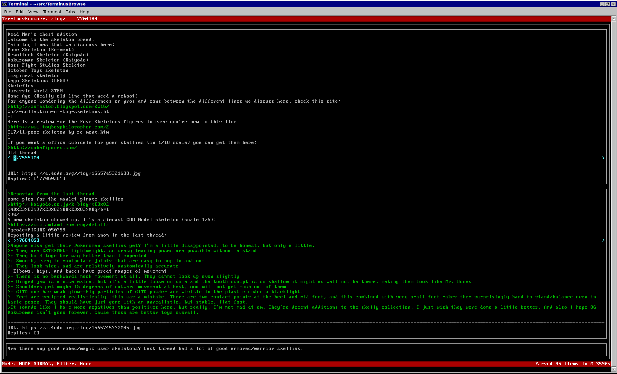This screenshot has height=374, width=617.
Task: Click right chevron on the 7595108 row
Action: 603,158
